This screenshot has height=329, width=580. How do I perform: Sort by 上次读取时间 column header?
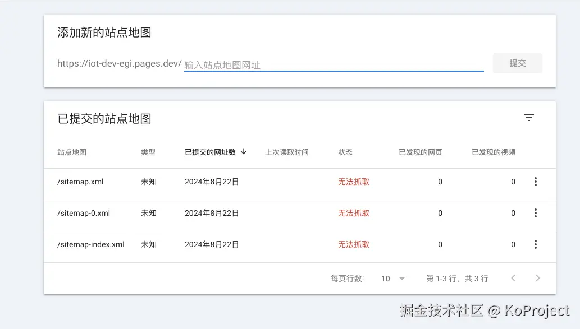coord(287,152)
